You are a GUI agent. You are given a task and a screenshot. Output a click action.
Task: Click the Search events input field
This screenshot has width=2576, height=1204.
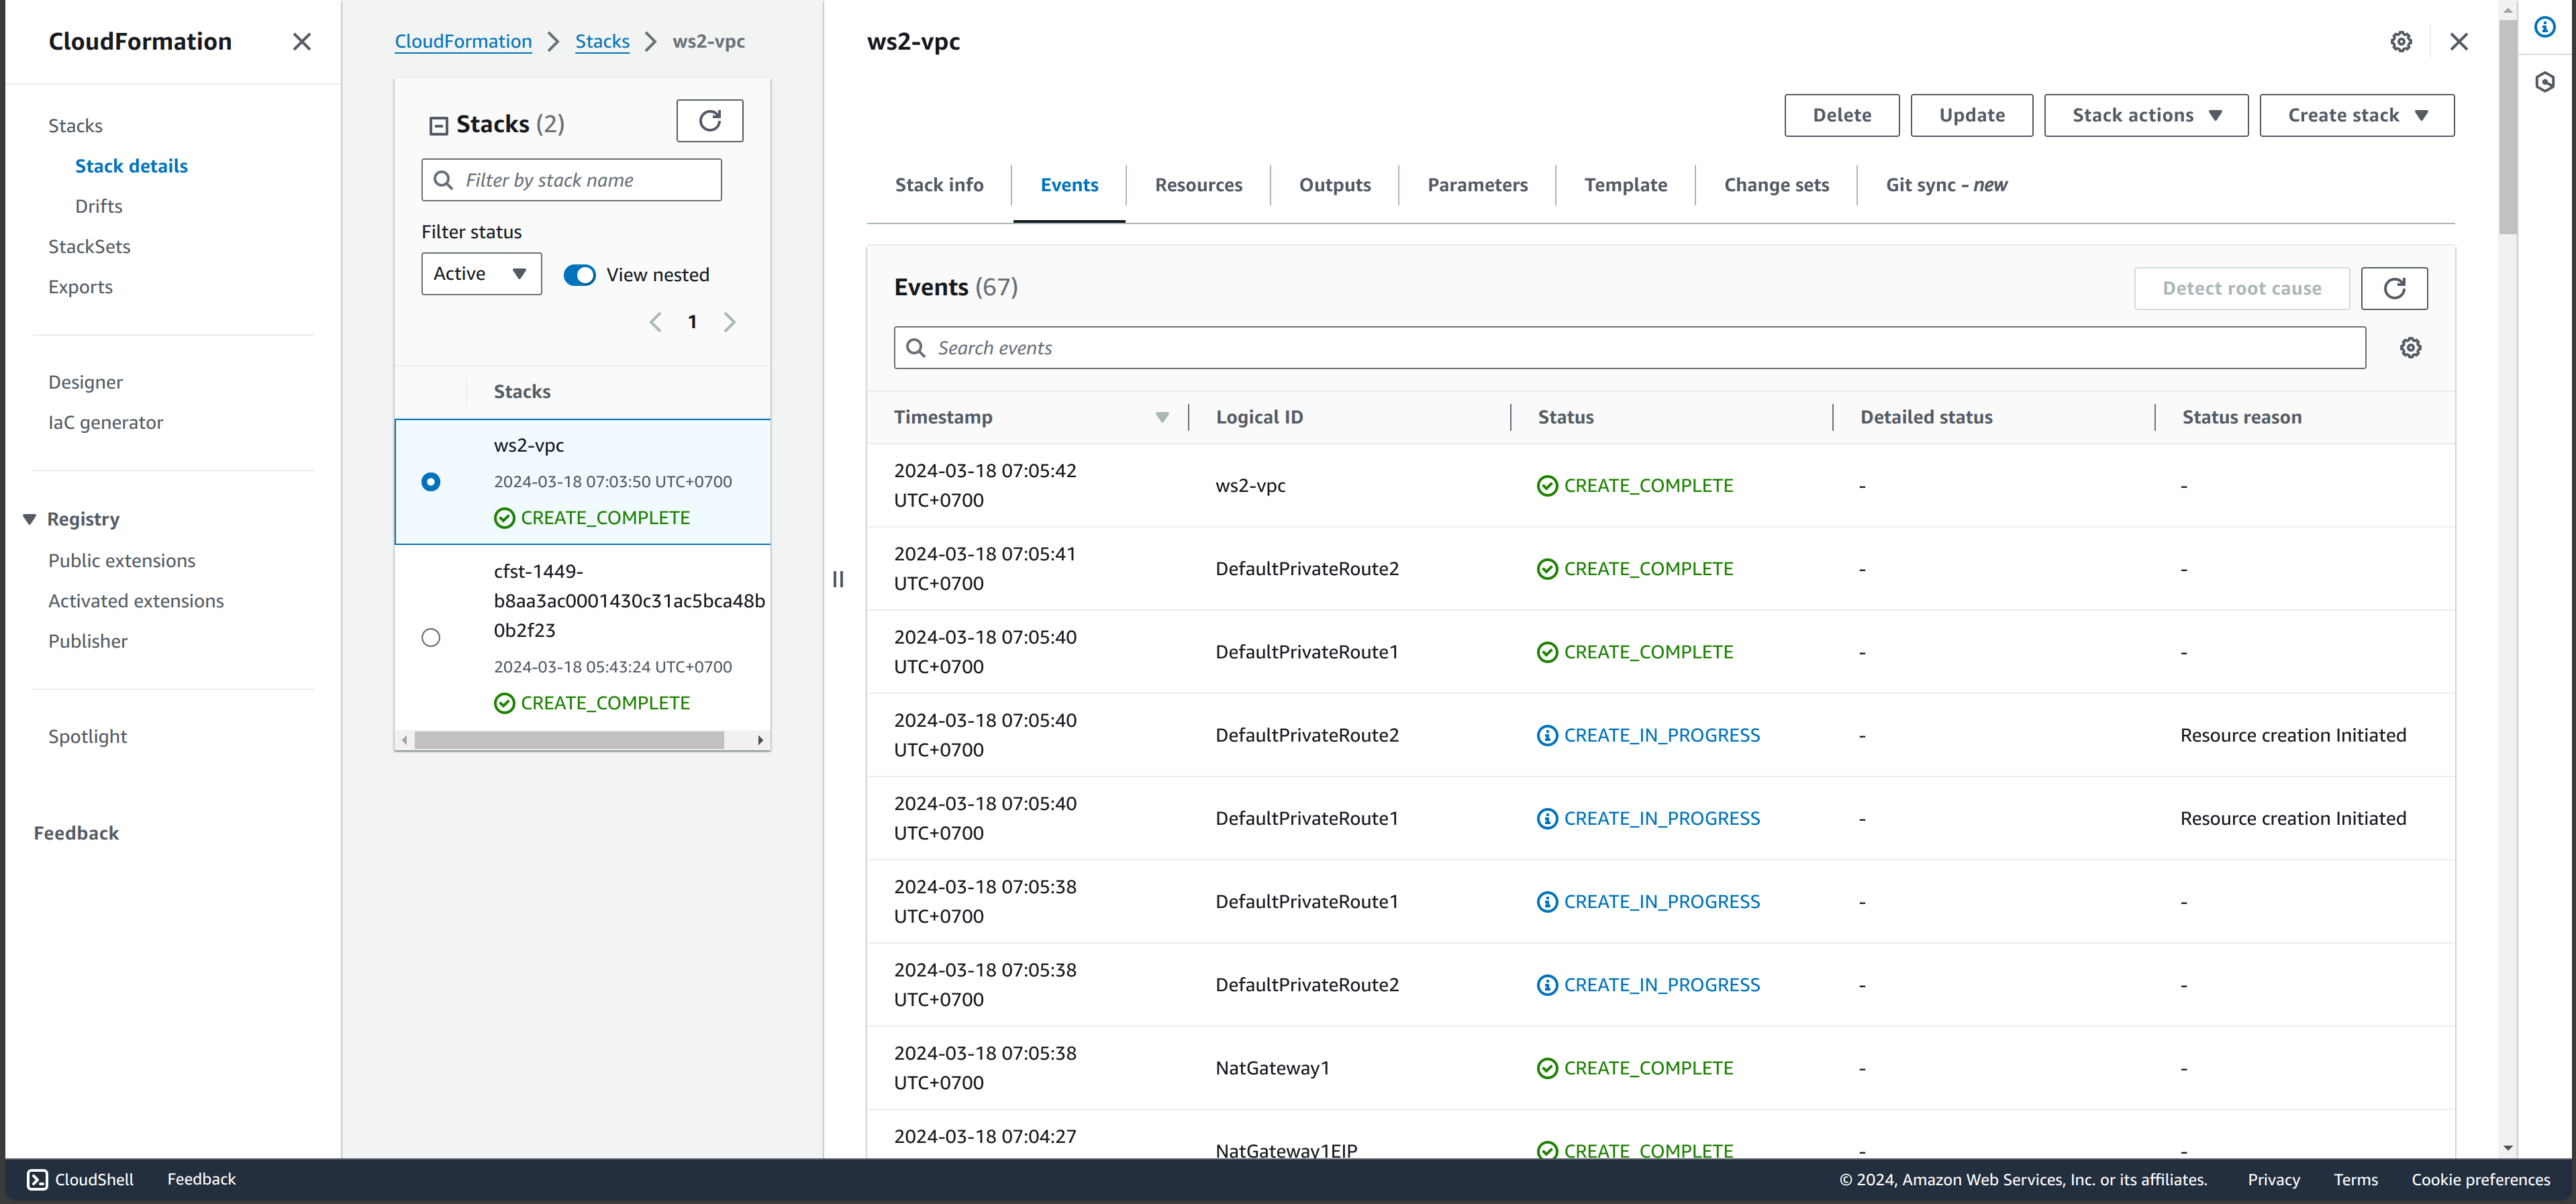(1400, 347)
